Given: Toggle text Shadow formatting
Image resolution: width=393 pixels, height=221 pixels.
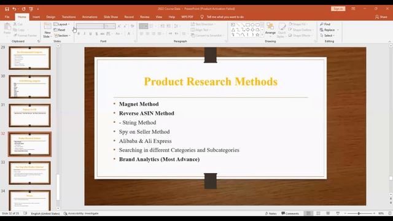Looking at the screenshot, I should coord(96,34).
